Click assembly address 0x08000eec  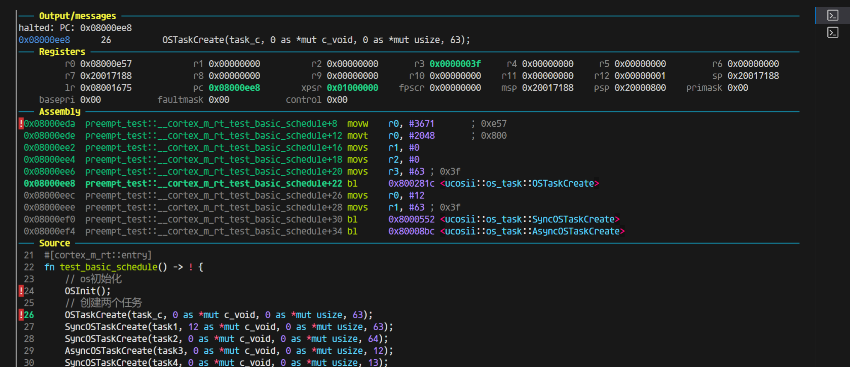(49, 195)
